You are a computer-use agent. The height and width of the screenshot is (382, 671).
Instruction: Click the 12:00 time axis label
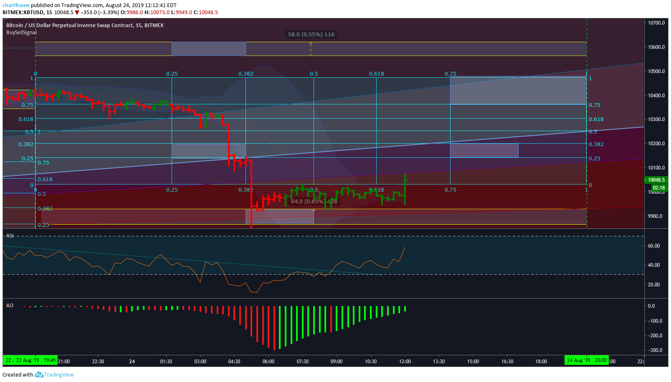tap(405, 362)
